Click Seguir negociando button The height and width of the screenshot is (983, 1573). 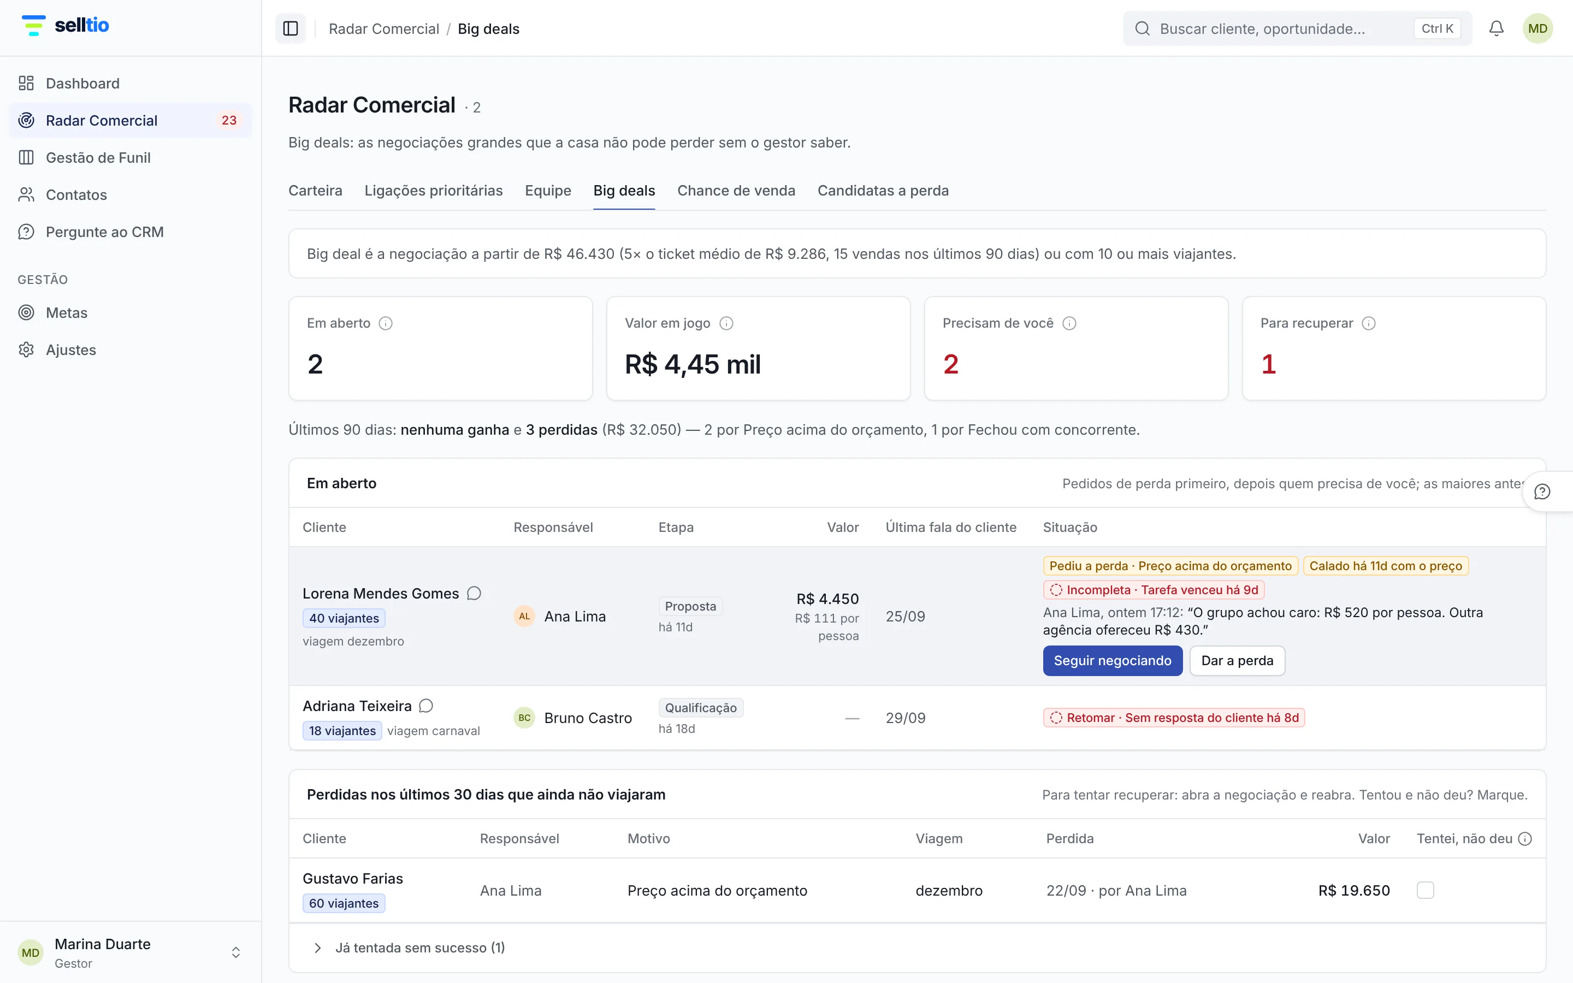[1112, 661]
